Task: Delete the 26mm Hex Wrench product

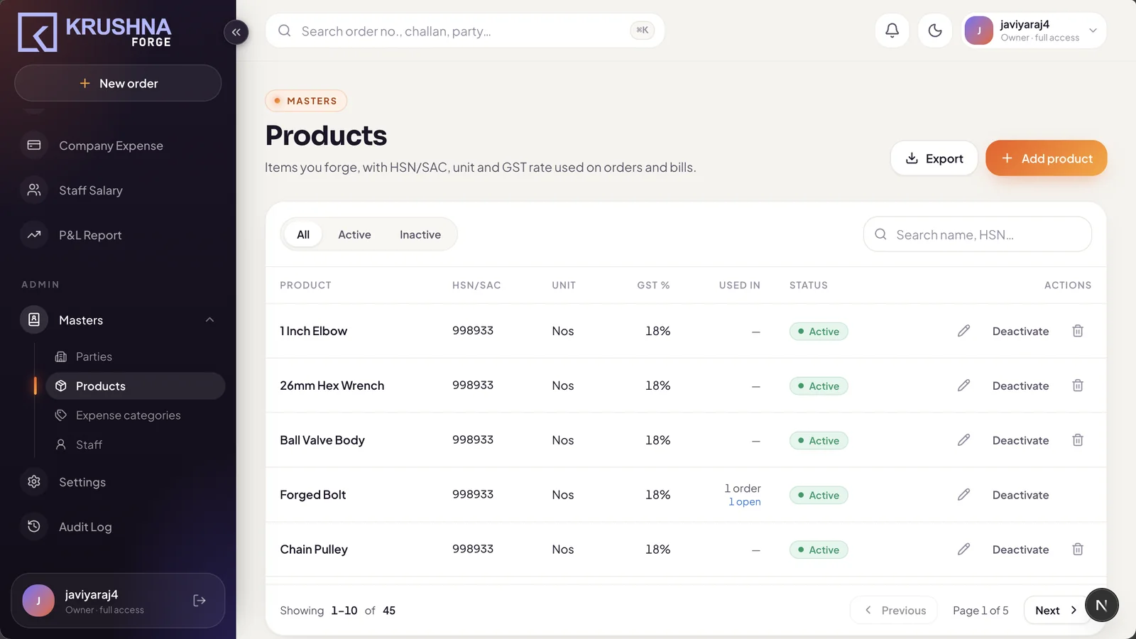Action: pyautogui.click(x=1077, y=386)
